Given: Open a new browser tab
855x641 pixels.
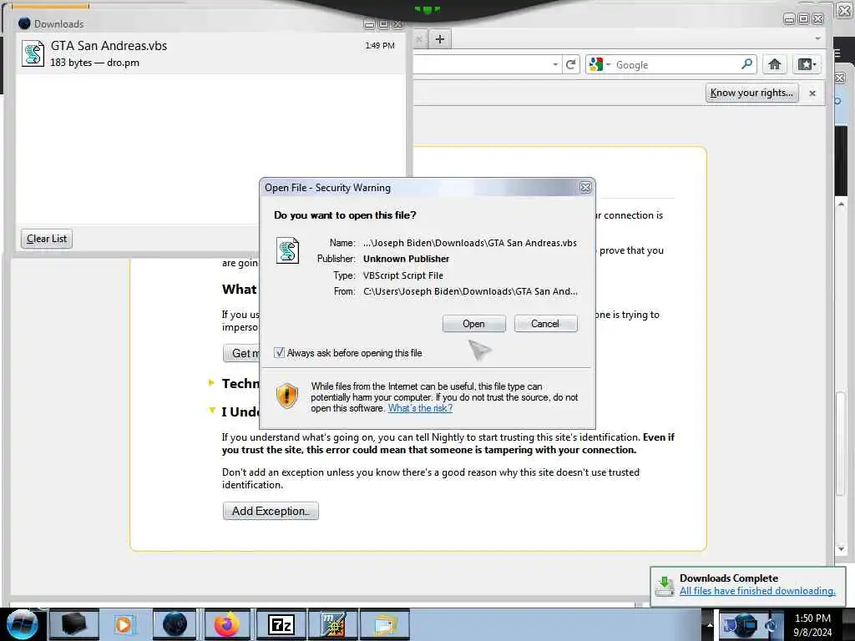Looking at the screenshot, I should pyautogui.click(x=439, y=39).
